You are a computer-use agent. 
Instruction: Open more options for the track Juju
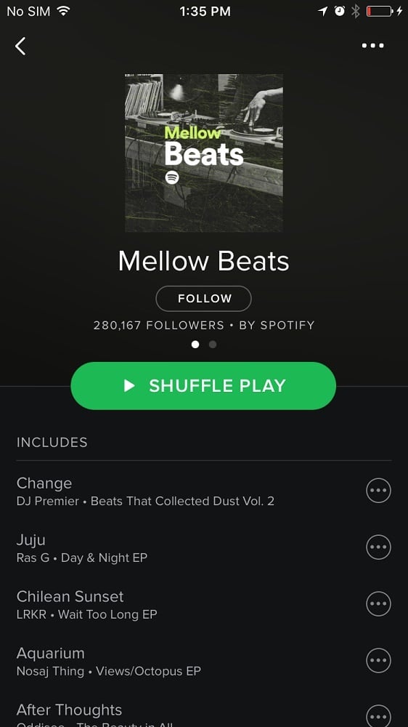tap(378, 547)
